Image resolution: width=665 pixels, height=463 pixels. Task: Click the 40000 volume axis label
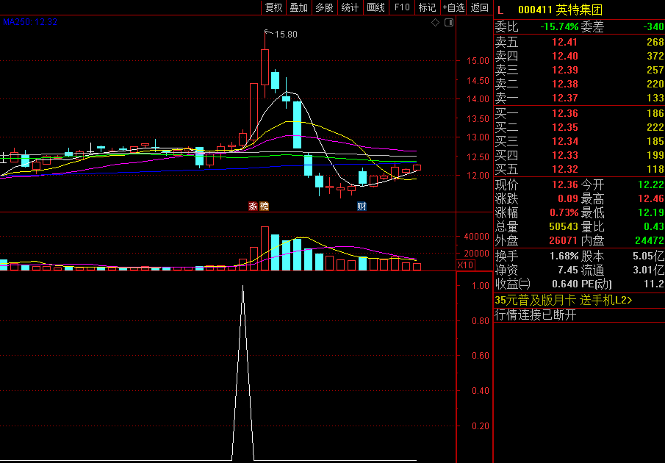point(476,237)
